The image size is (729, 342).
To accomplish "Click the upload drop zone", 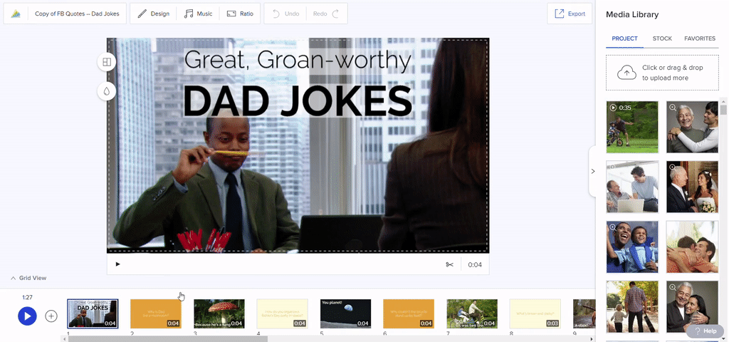I will [x=662, y=73].
